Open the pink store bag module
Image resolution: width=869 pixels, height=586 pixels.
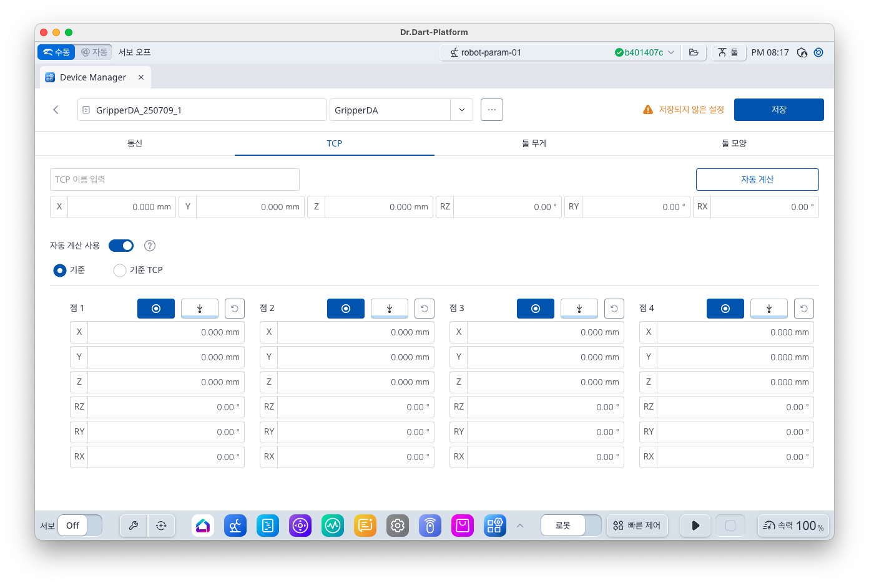463,526
